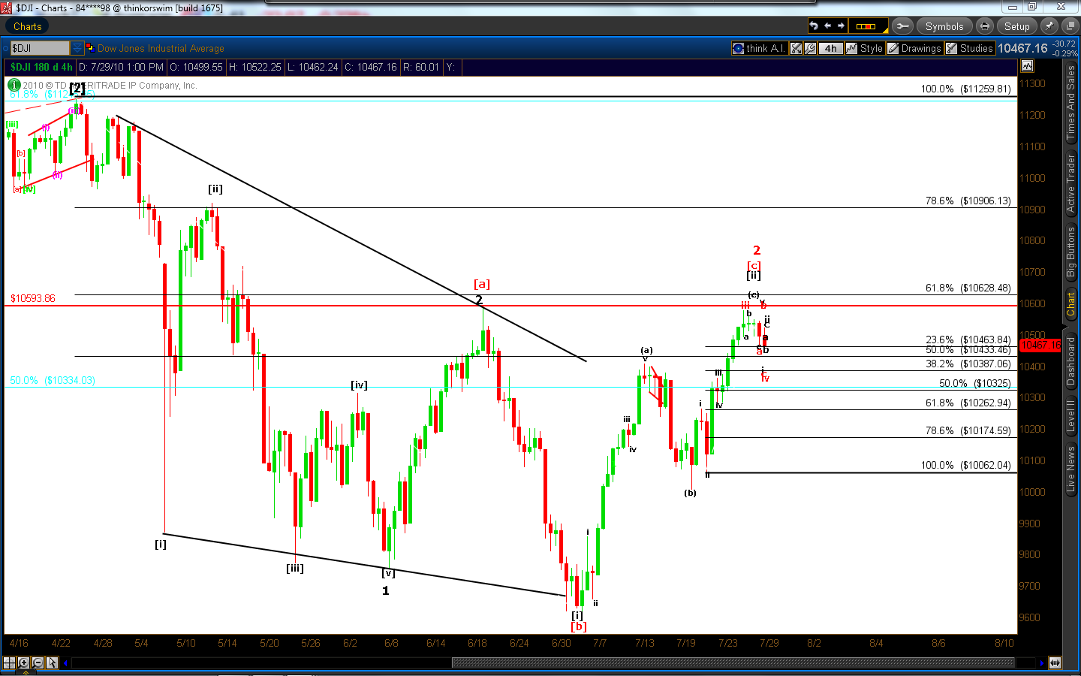Open the Style dropdown menu
This screenshot has height=676, width=1081.
[x=865, y=48]
